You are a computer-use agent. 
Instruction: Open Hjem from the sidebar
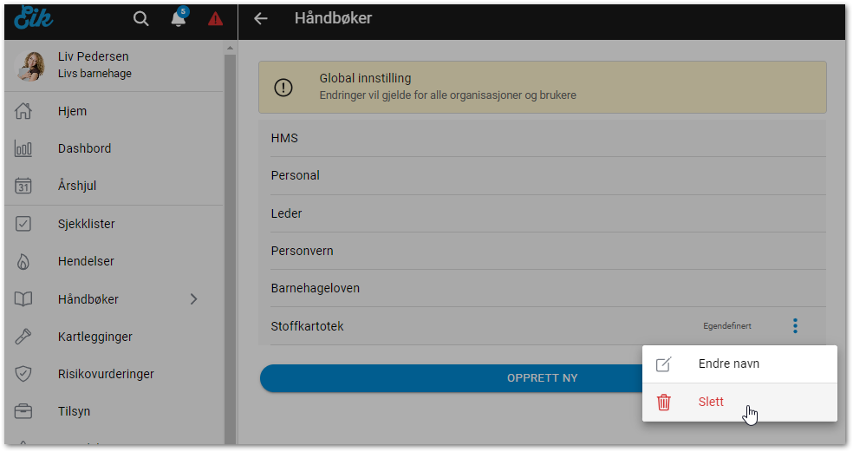(x=72, y=111)
